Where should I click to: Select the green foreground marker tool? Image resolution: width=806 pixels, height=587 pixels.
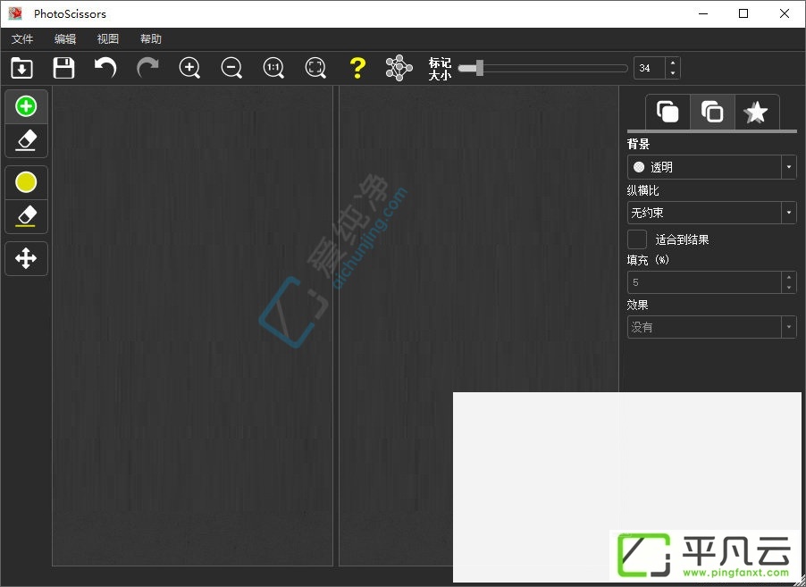[x=26, y=106]
